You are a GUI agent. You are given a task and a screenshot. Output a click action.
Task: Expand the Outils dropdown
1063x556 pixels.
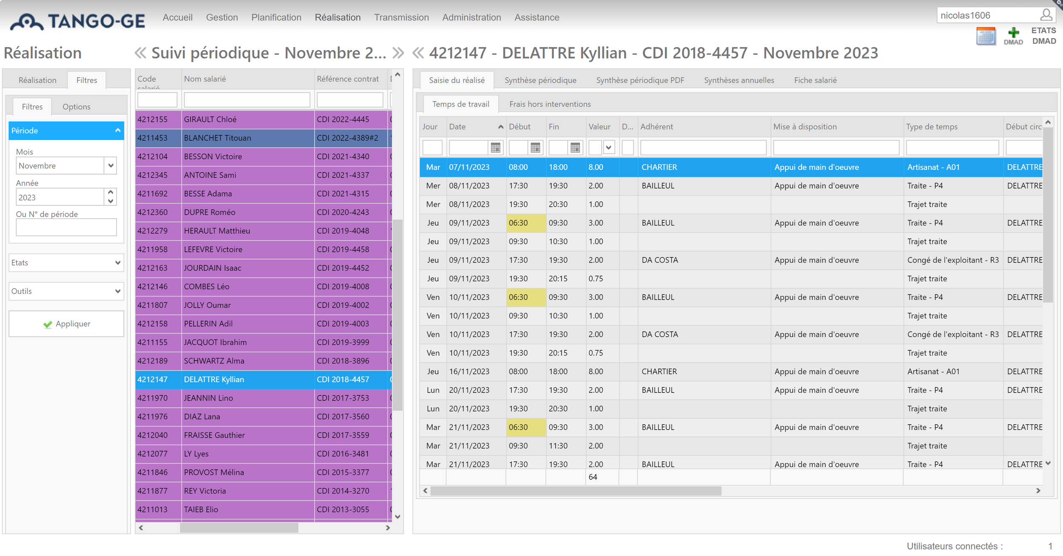[66, 291]
